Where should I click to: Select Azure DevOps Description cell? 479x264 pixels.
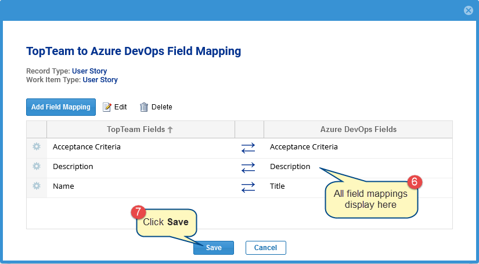[x=358, y=168]
